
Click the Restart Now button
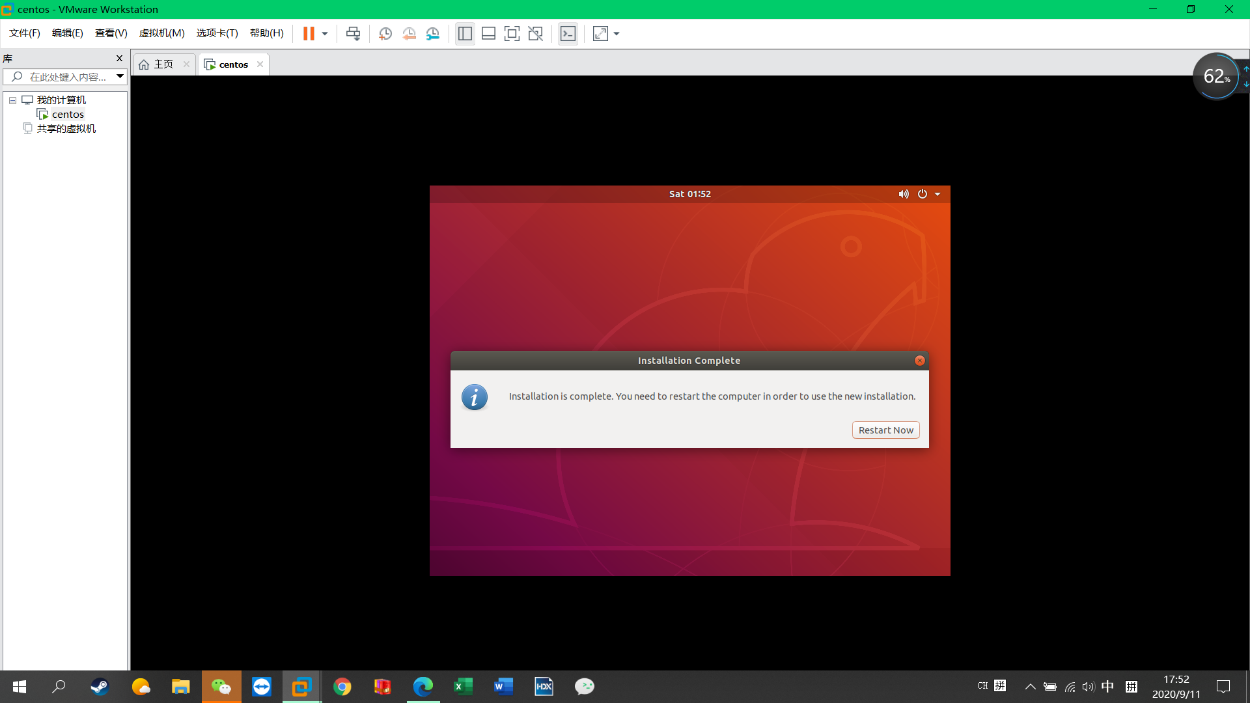point(885,430)
